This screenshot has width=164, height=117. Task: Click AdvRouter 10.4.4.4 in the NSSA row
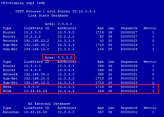pos(66,91)
